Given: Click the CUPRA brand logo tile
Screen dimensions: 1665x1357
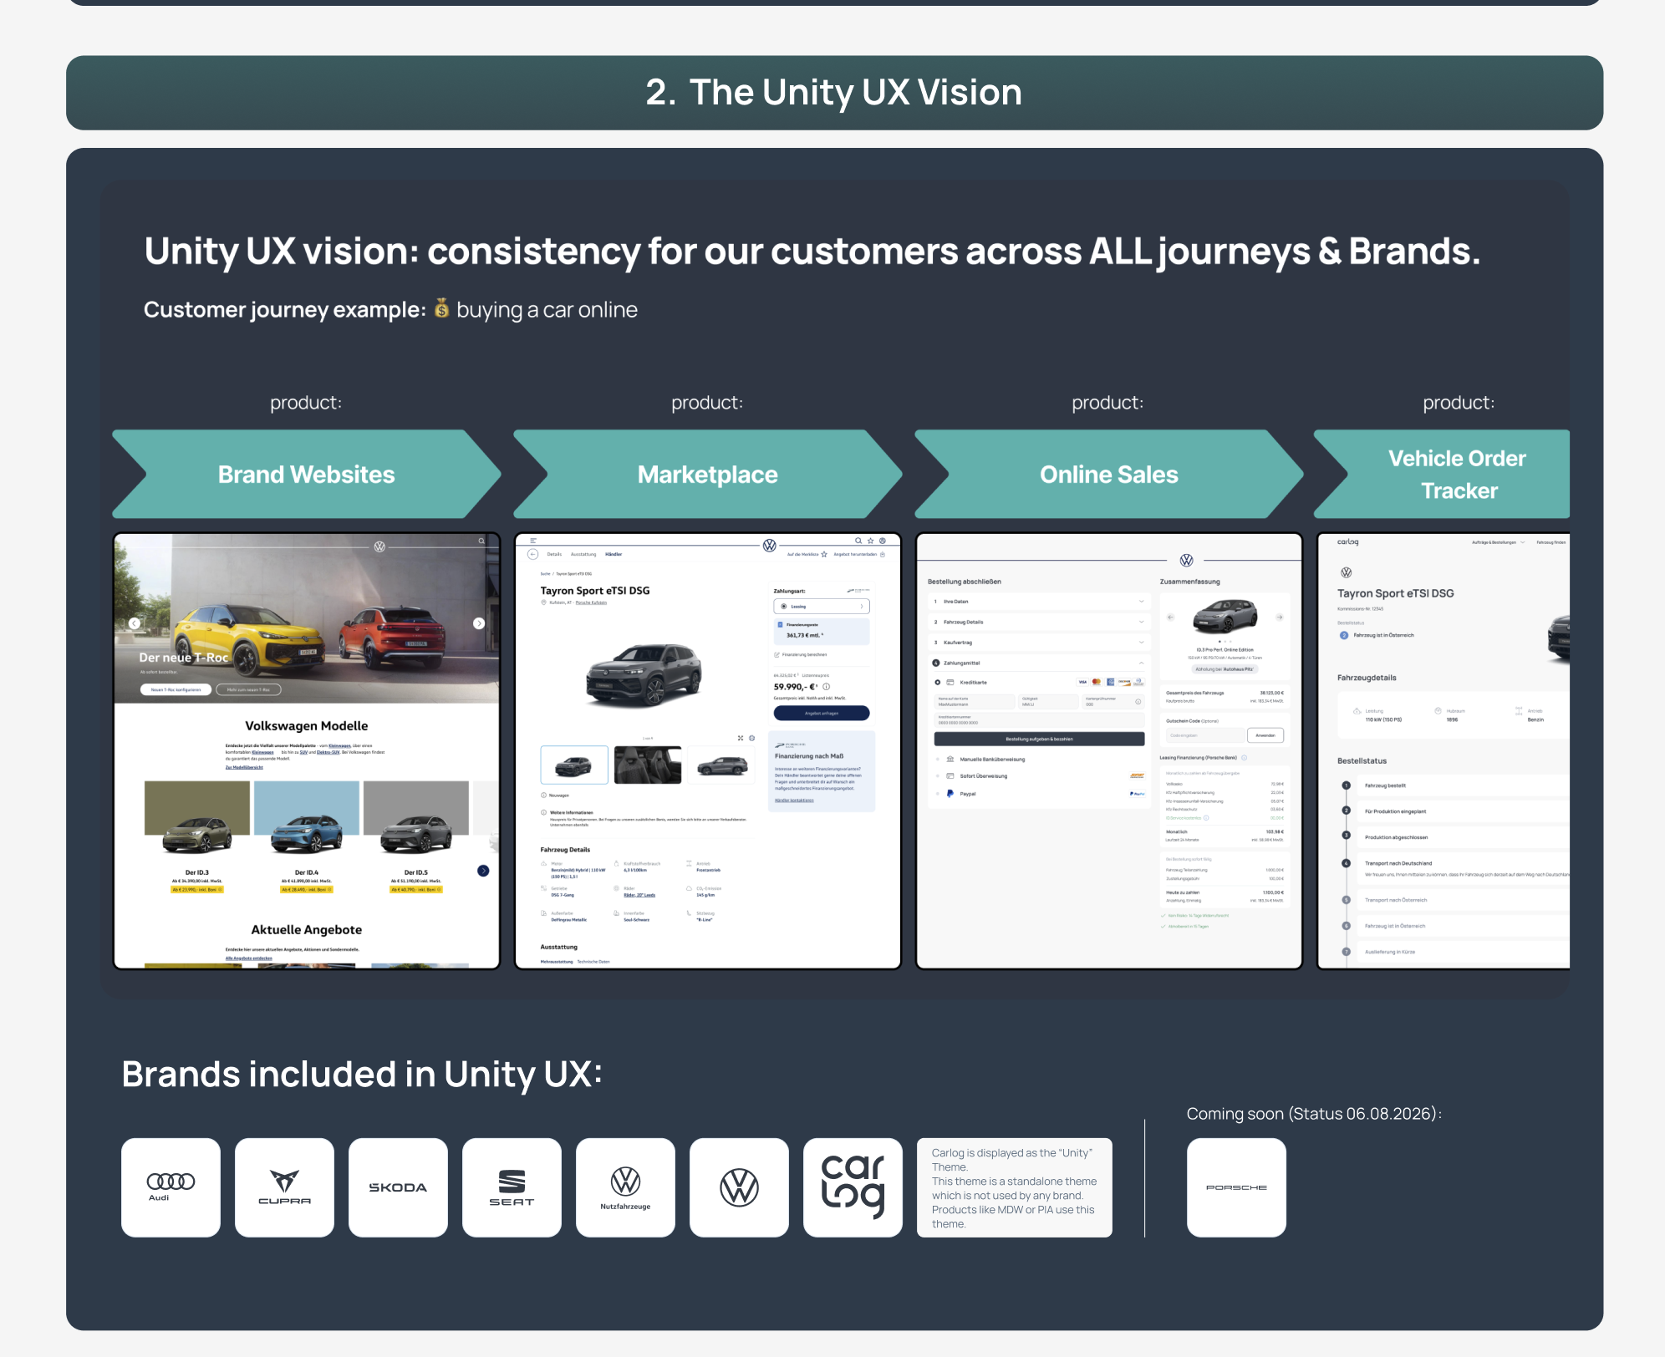Looking at the screenshot, I should [284, 1187].
